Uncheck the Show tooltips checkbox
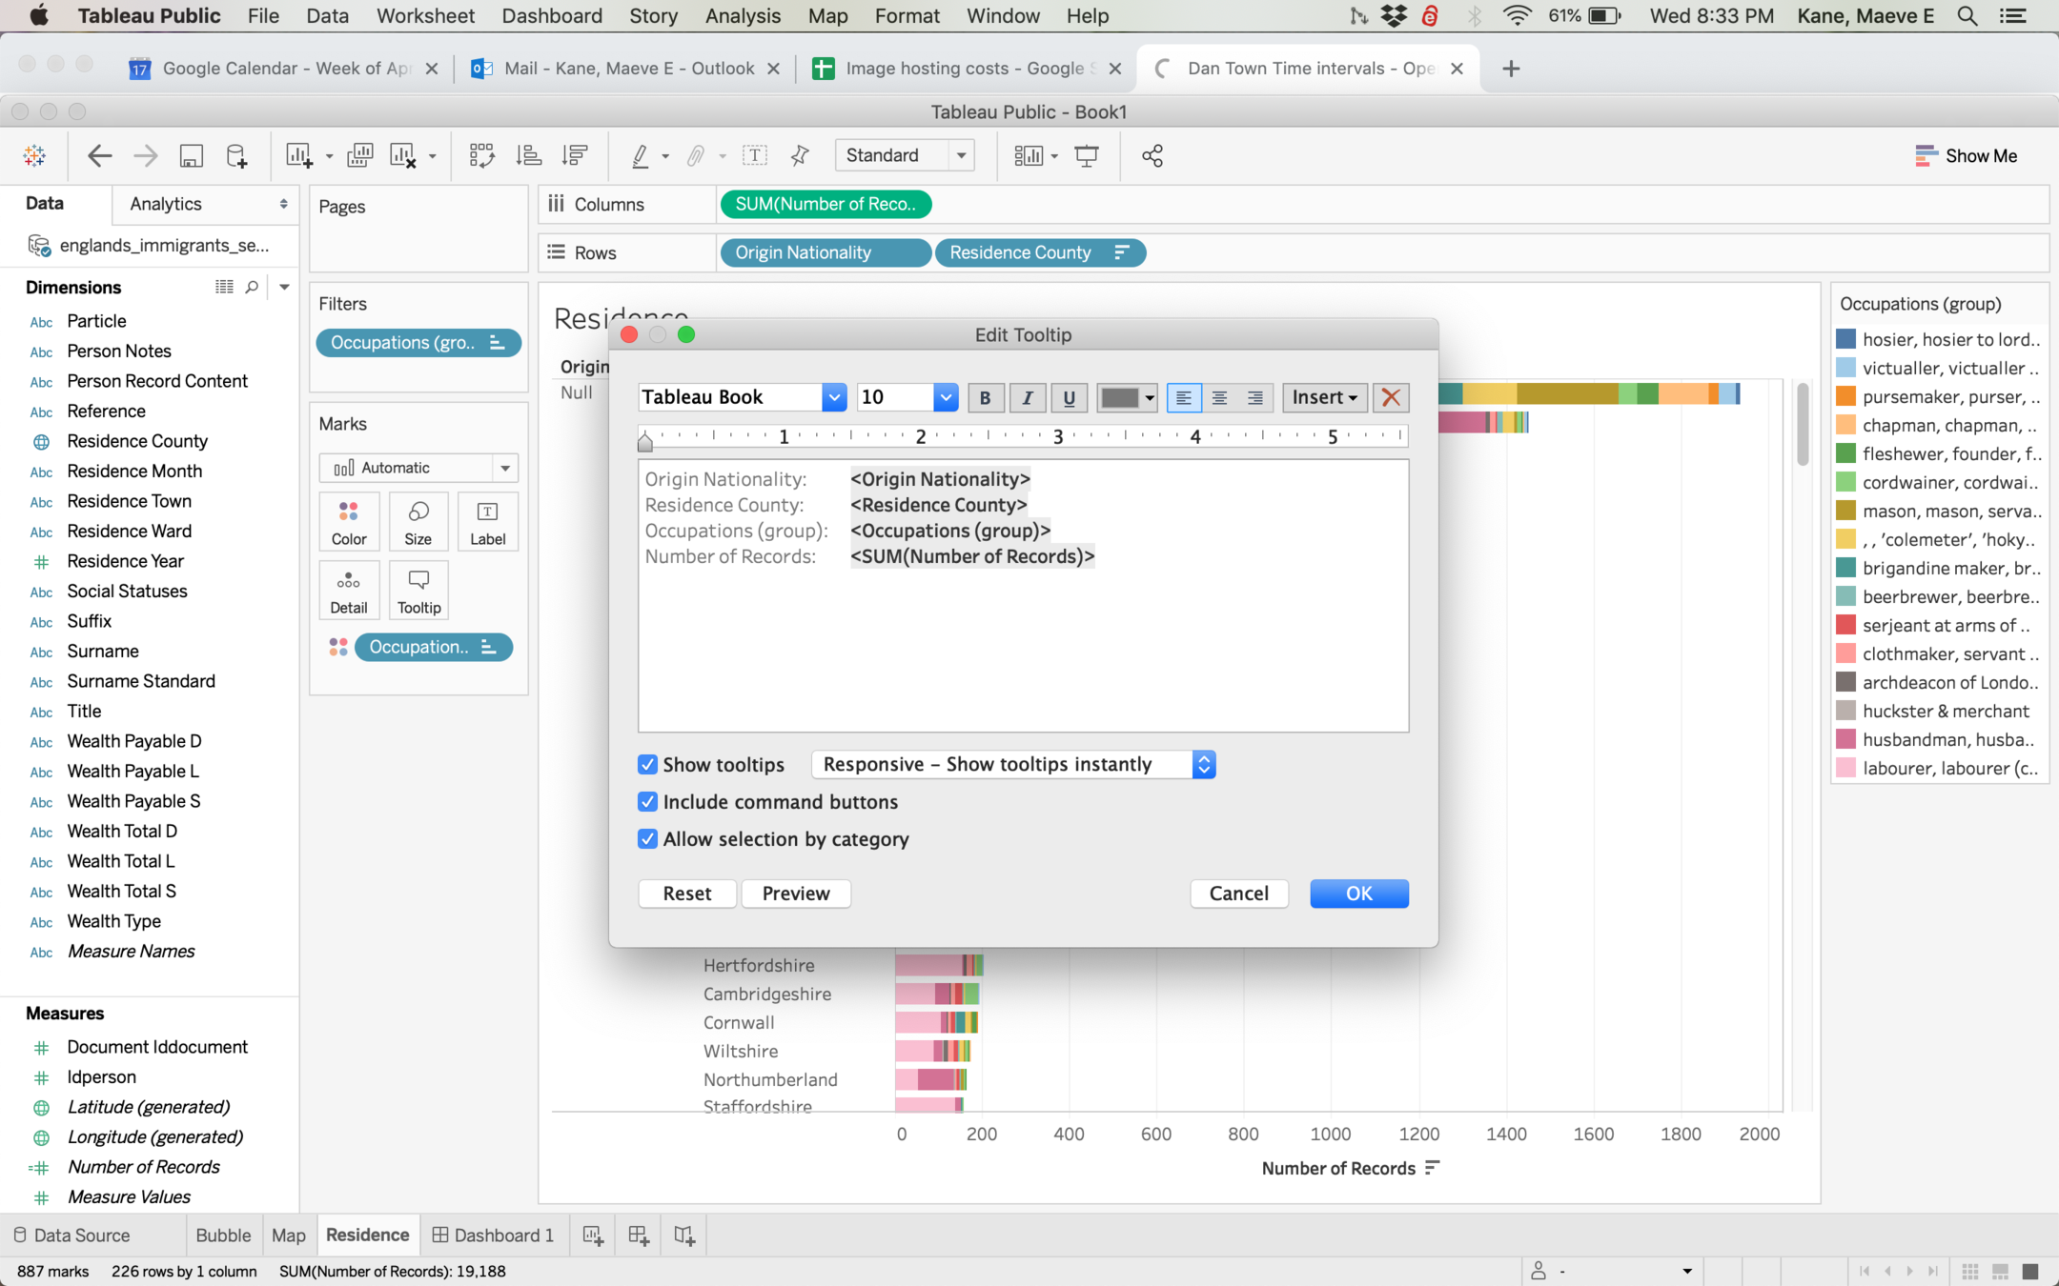2059x1286 pixels. pyautogui.click(x=647, y=764)
